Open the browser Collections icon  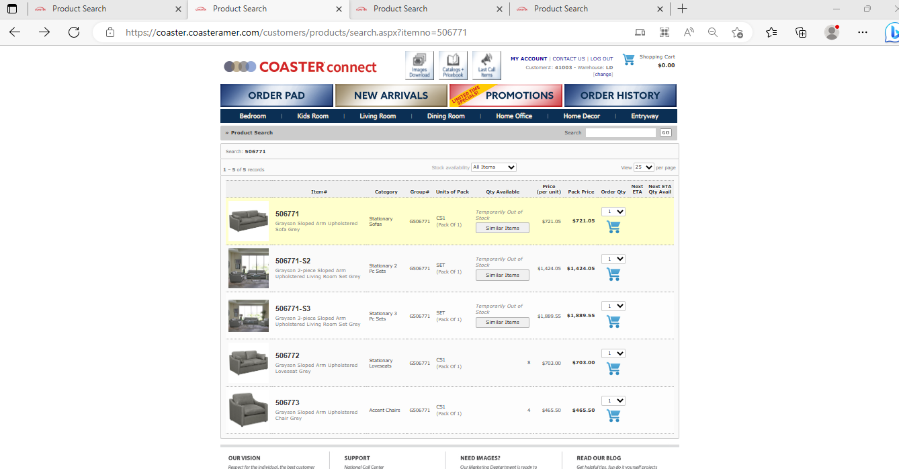[x=801, y=32]
